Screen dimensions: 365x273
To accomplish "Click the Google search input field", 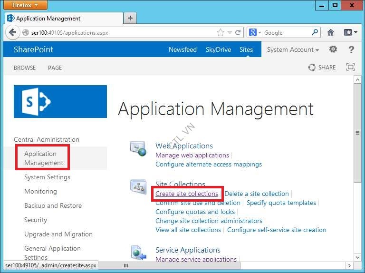I will 287,33.
